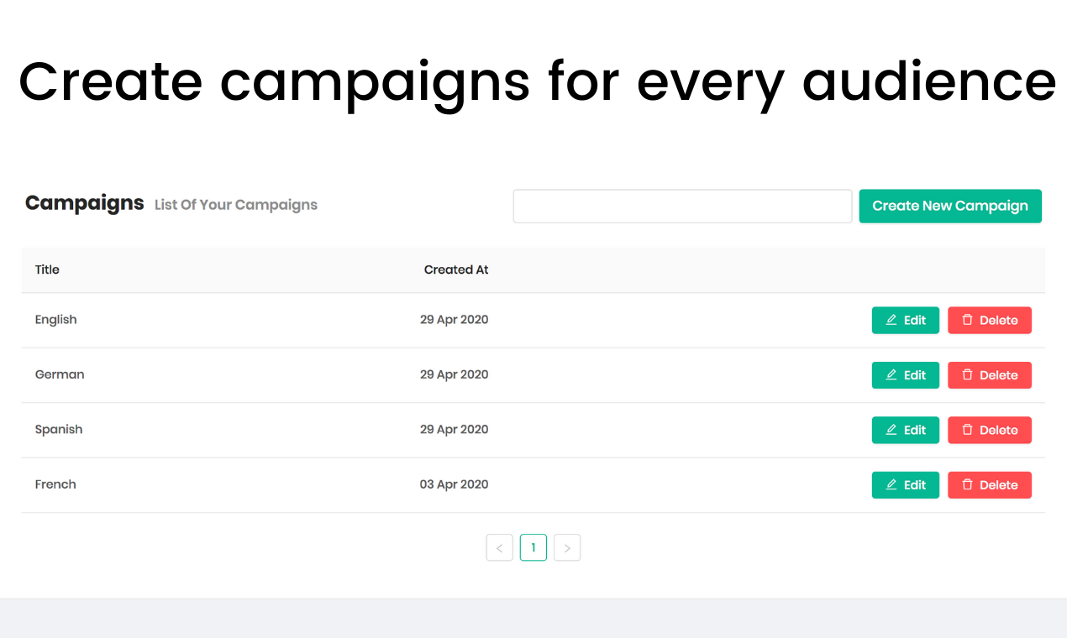Click pencil icon in German row Edit button
Screen dimensions: 1067x638
point(891,375)
